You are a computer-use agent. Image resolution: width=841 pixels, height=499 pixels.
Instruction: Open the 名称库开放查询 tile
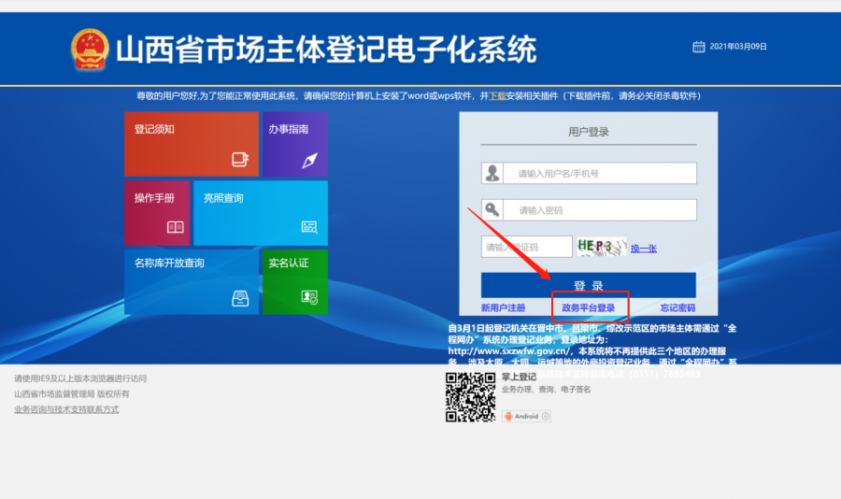pos(192,281)
